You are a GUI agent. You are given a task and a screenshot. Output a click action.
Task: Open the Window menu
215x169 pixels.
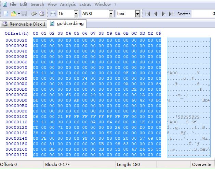[x=103, y=4]
